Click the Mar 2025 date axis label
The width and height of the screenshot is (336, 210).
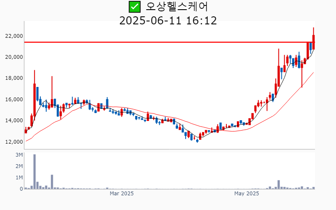coord(121,194)
